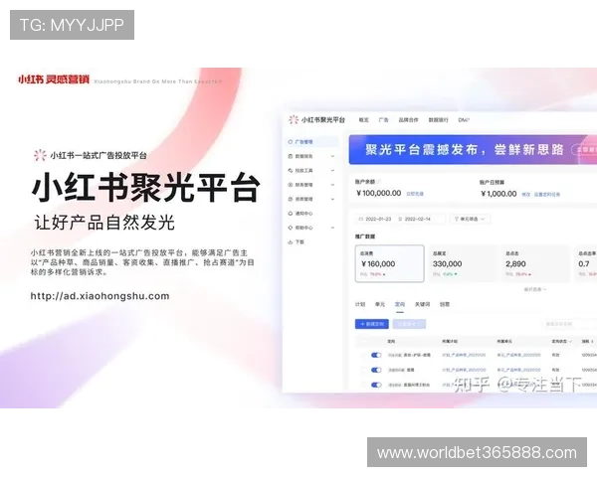Viewport: 597px width, 477px height.
Task: Click the blue 新建定向 button
Action: (371, 324)
